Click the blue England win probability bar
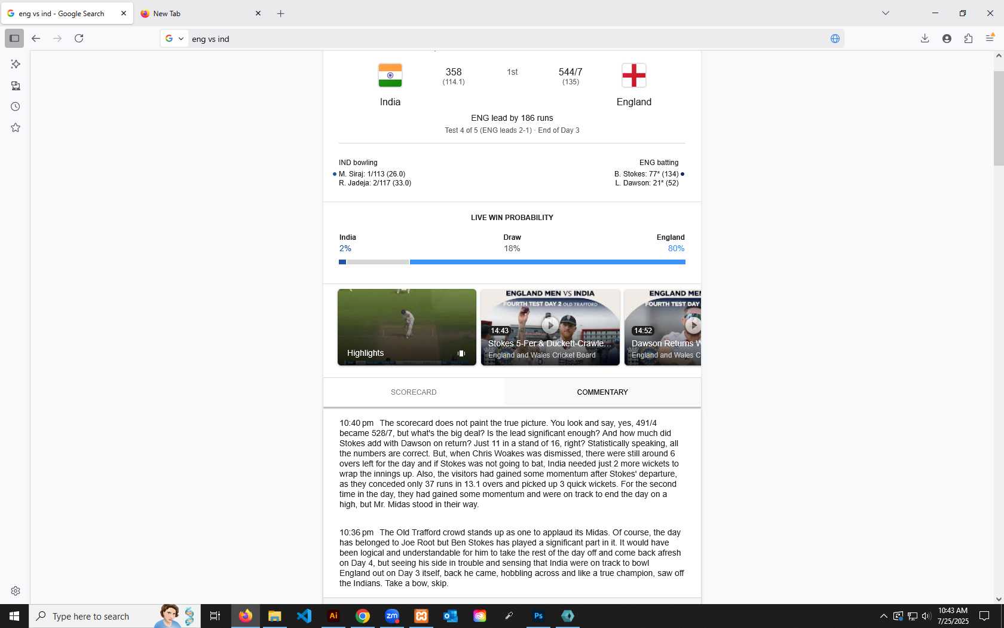 click(x=547, y=262)
